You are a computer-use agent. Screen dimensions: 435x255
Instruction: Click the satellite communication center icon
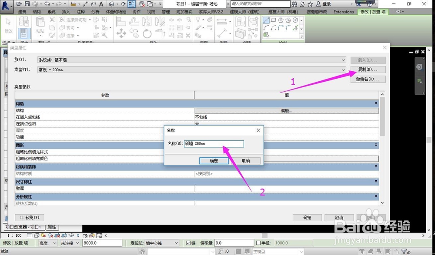tap(302, 4)
